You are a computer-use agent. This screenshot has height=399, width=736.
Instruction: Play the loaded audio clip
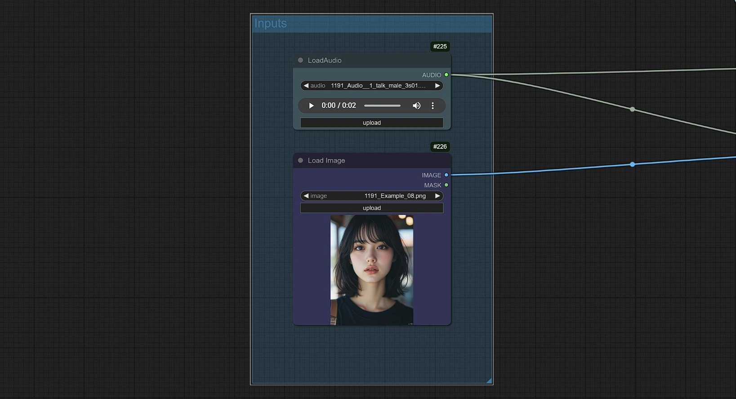pos(311,106)
